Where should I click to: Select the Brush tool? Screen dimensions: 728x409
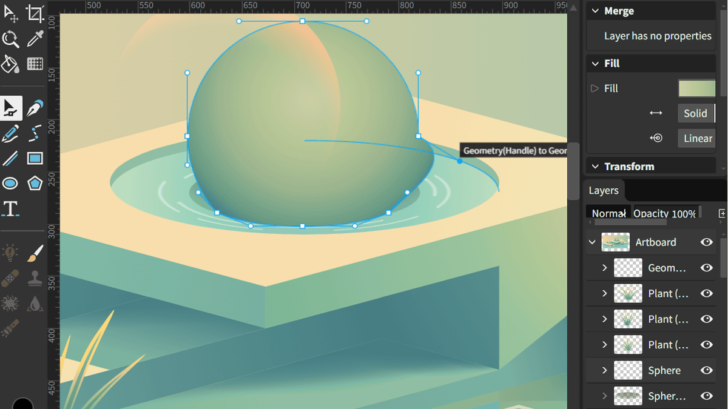[35, 253]
